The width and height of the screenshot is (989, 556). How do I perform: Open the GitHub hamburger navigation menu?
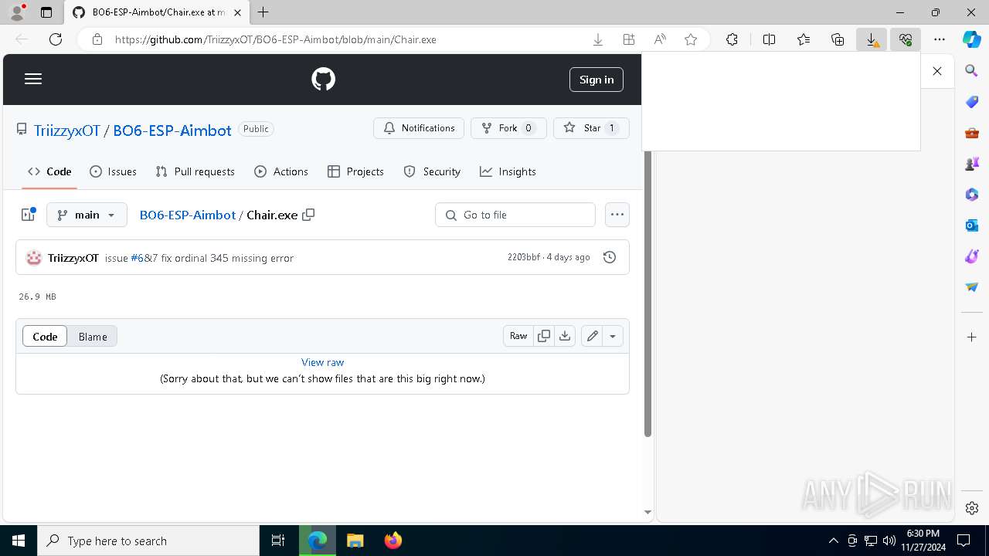pos(33,79)
